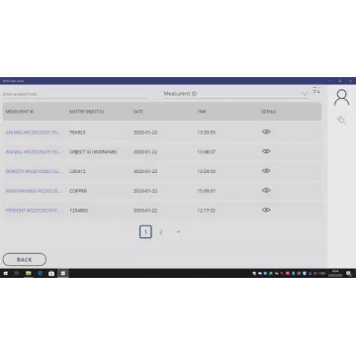Open the user profile icon

(341, 97)
